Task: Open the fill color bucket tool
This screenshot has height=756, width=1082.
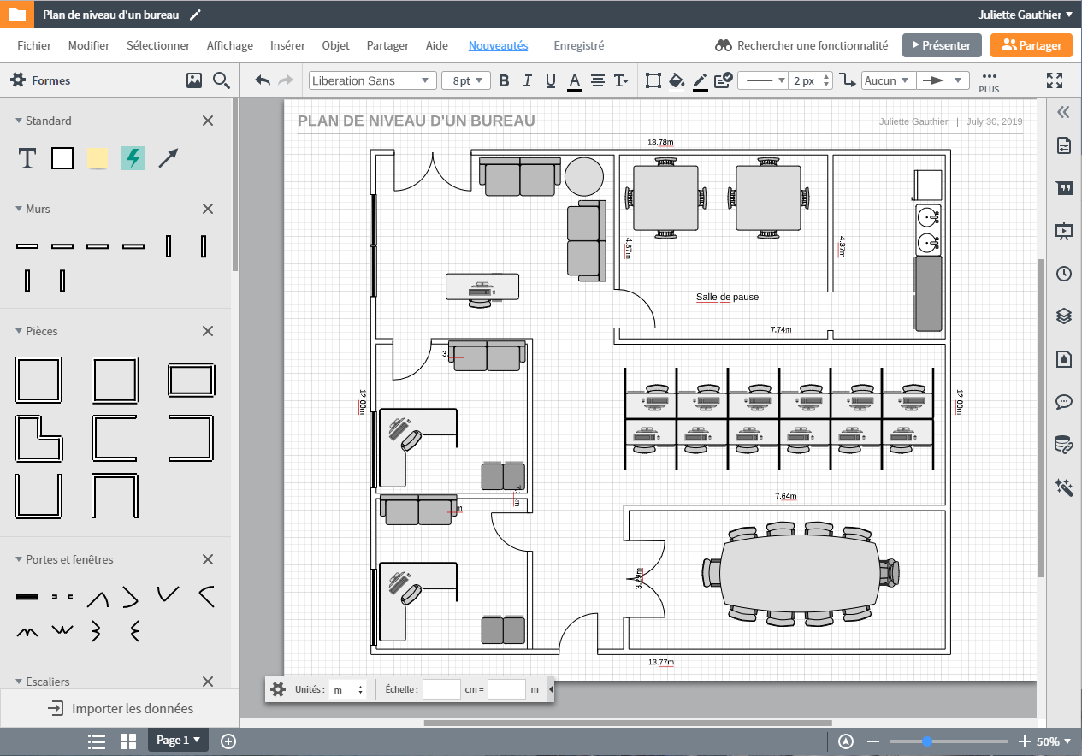Action: pos(677,80)
